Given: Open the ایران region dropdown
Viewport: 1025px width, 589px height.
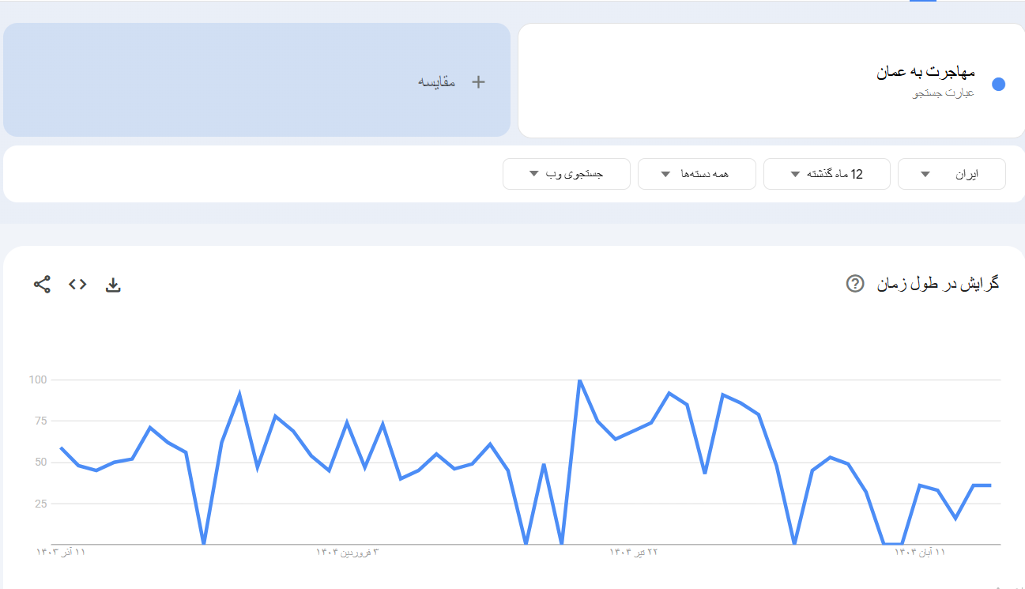Looking at the screenshot, I should coord(952,174).
